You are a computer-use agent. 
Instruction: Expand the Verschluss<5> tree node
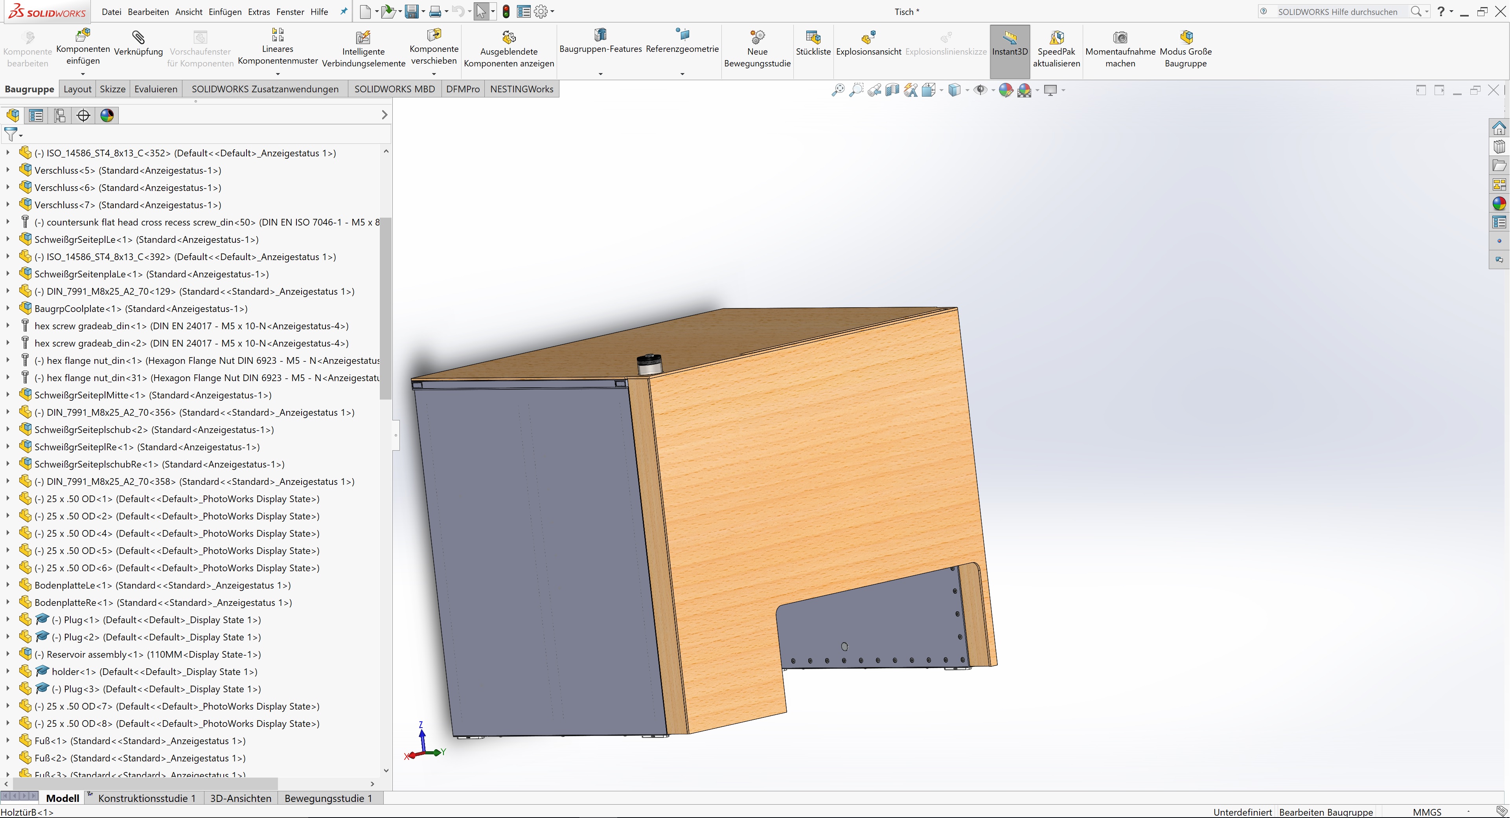click(7, 170)
